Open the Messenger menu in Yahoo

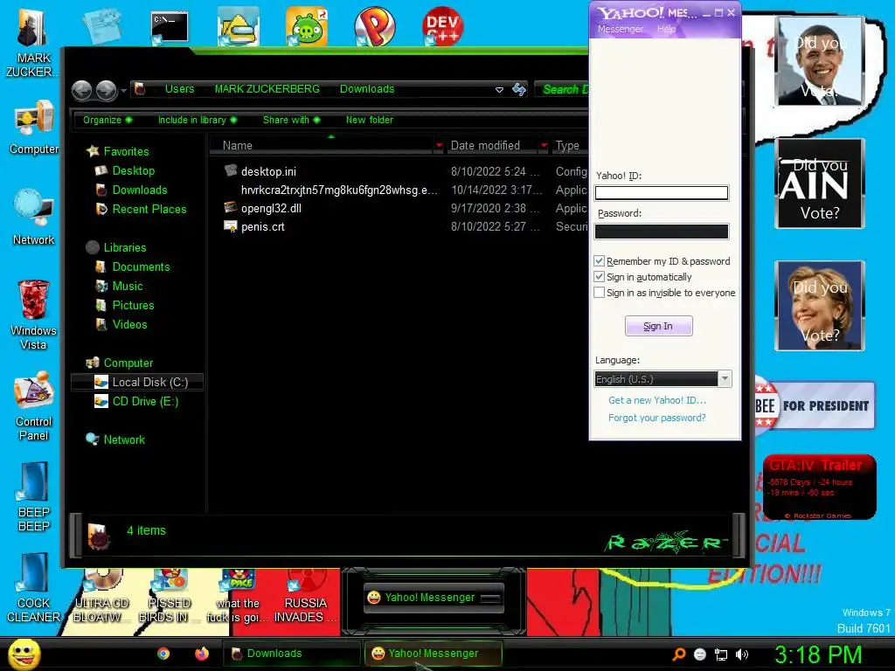620,29
